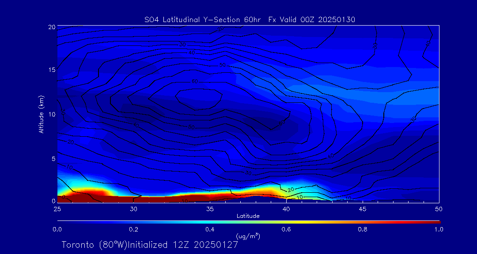Click the 20 km tick on altitude axis
Screen dimensions: 477x254
(x=51, y=27)
